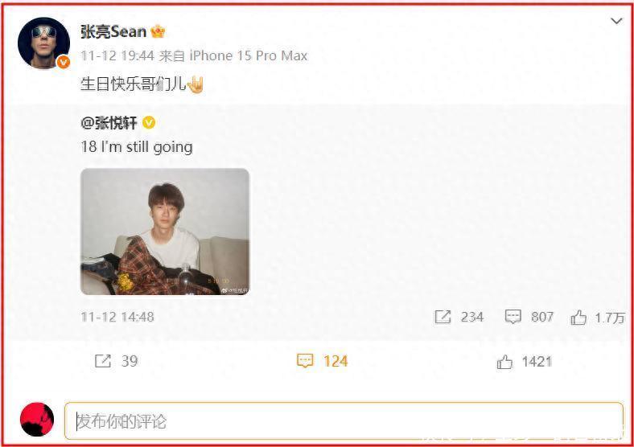The image size is (634, 447).
Task: Expand the post options chevron menu
Action: [x=616, y=21]
